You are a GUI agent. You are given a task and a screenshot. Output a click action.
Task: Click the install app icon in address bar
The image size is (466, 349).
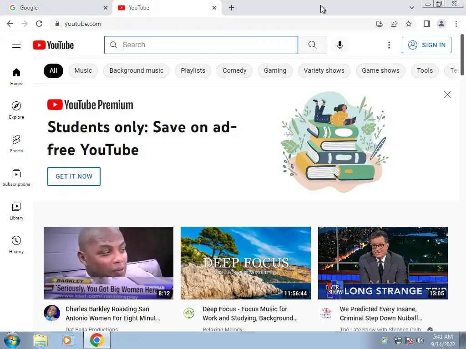point(379,24)
